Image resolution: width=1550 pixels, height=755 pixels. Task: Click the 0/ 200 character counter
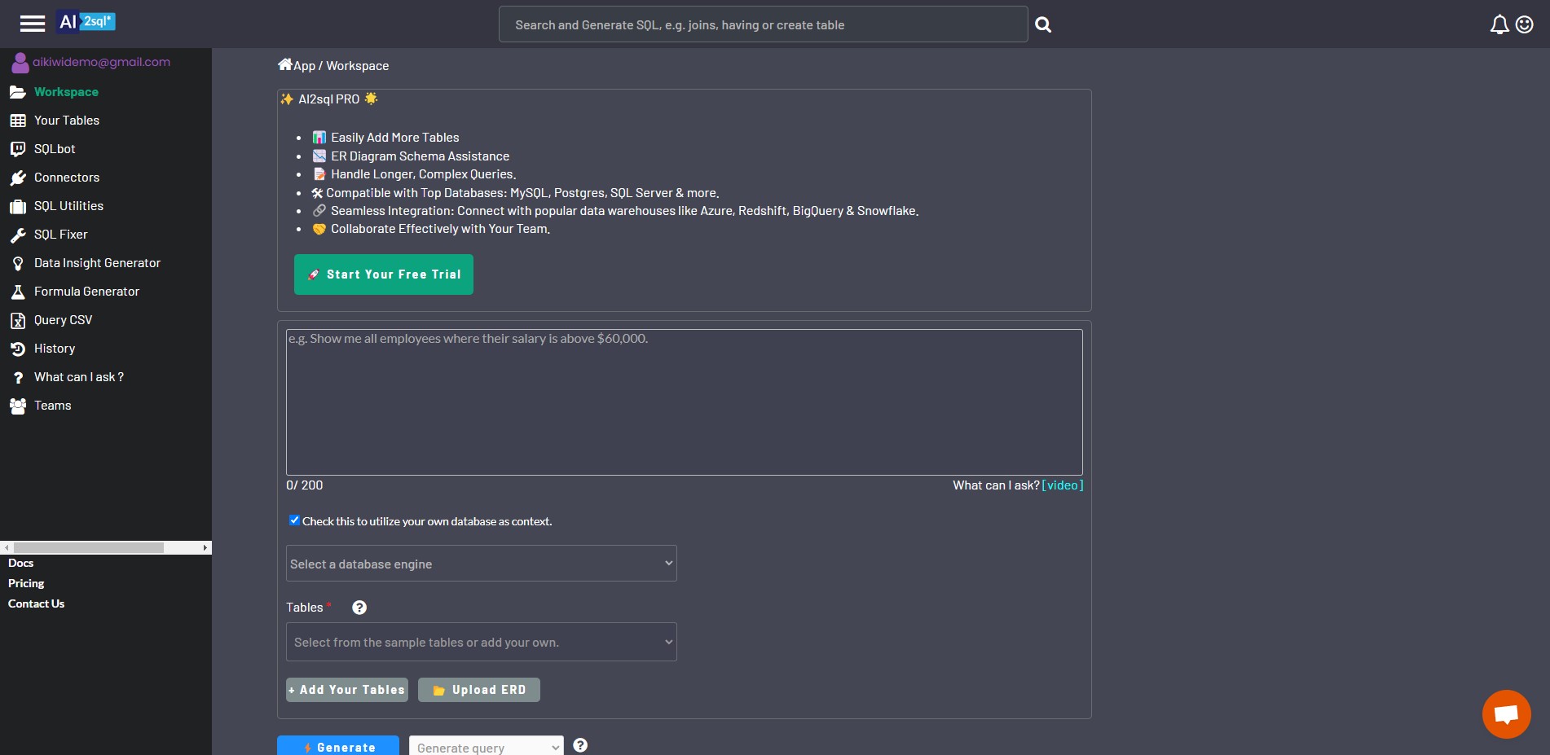pyautogui.click(x=304, y=485)
